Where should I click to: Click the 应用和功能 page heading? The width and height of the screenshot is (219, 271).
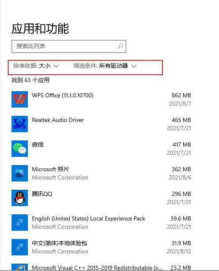[40, 28]
